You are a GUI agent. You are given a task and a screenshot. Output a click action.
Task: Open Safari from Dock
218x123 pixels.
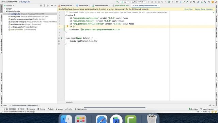click(102, 119)
